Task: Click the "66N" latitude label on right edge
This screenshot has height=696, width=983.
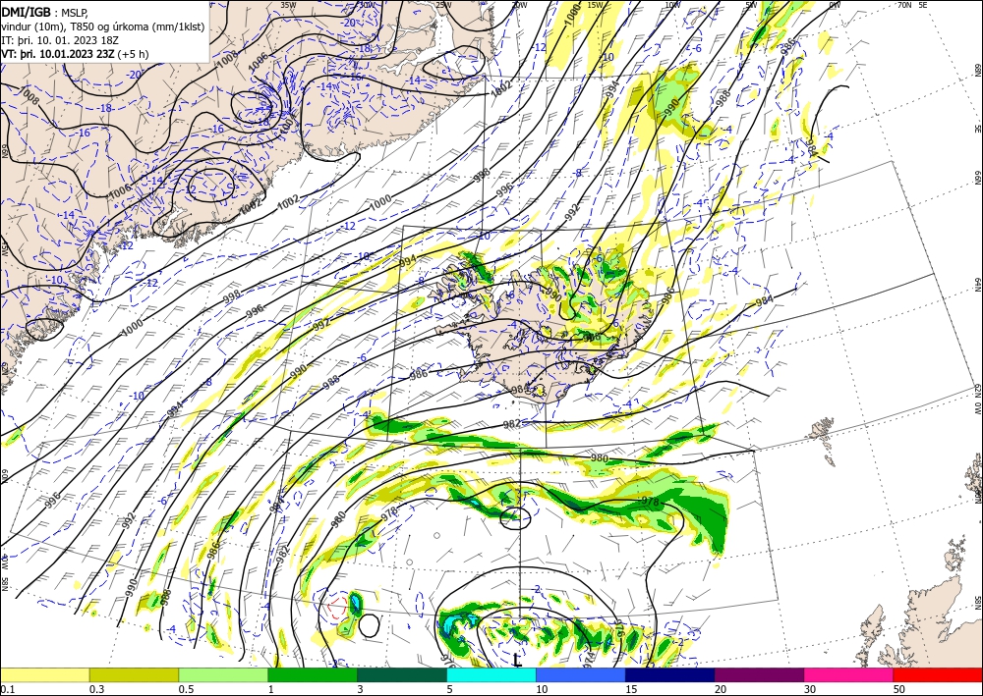Action: coord(977,177)
